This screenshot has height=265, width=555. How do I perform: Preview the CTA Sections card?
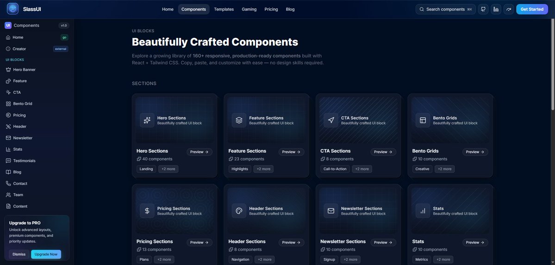pyautogui.click(x=383, y=152)
